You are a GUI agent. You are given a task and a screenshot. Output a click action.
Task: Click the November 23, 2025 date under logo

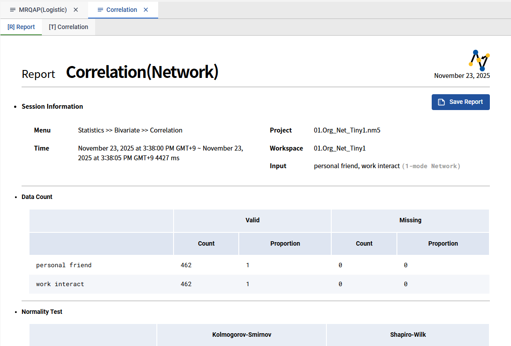(x=462, y=76)
